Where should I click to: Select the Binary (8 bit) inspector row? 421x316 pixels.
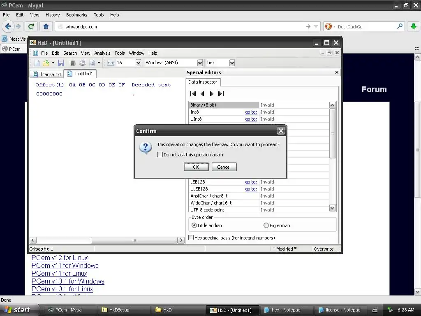(259, 105)
